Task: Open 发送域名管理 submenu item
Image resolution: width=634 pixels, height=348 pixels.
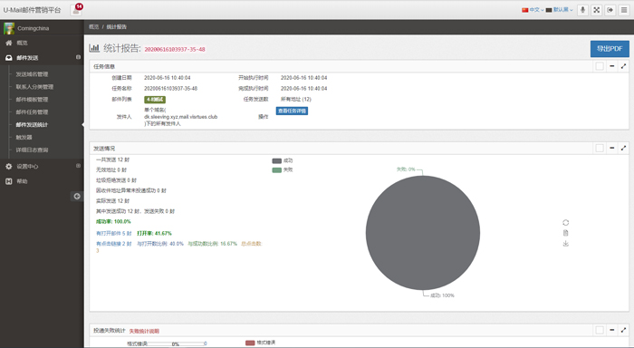Action: pyautogui.click(x=32, y=74)
